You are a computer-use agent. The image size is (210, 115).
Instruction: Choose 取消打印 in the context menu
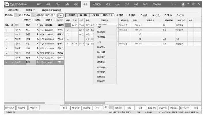click(x=105, y=81)
